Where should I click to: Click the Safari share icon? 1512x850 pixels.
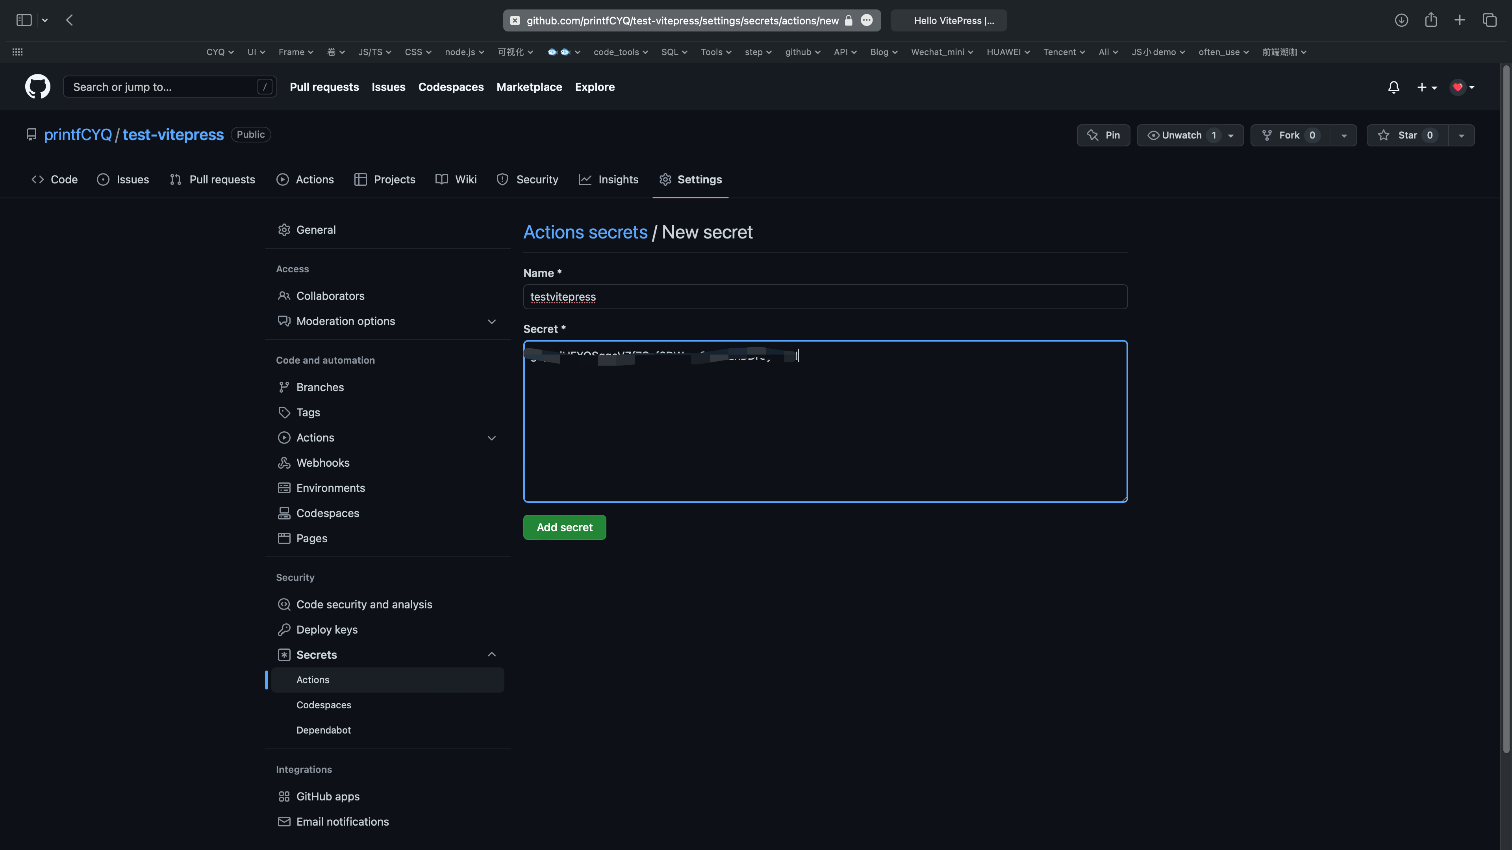pyautogui.click(x=1431, y=20)
